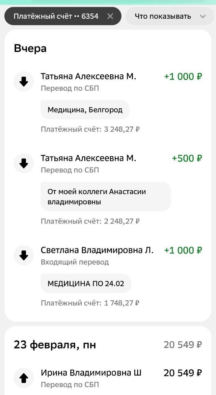Screen dimensions: 216x395
Task: Select the incoming transfer icon beside Светлана Владимировна Л.
Action: [23, 255]
